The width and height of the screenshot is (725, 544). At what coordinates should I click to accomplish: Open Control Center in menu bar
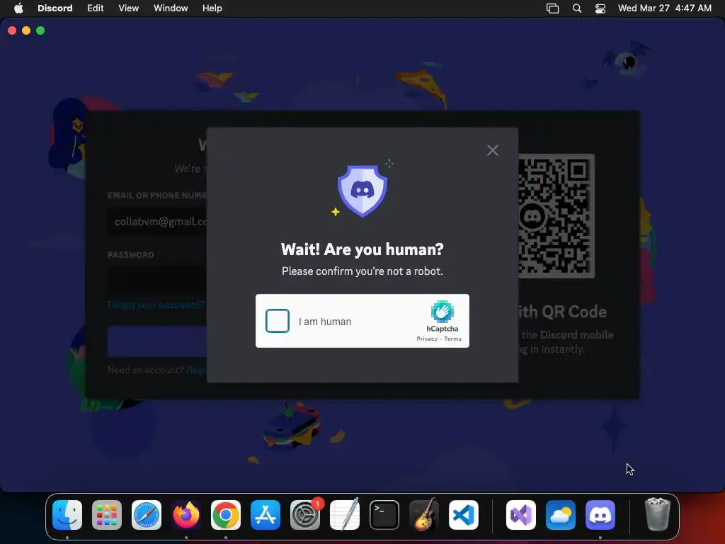(x=600, y=8)
